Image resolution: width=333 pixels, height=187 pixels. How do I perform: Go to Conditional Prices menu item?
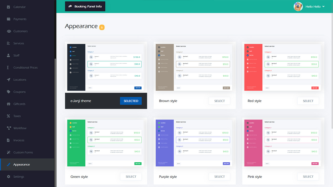[25, 68]
